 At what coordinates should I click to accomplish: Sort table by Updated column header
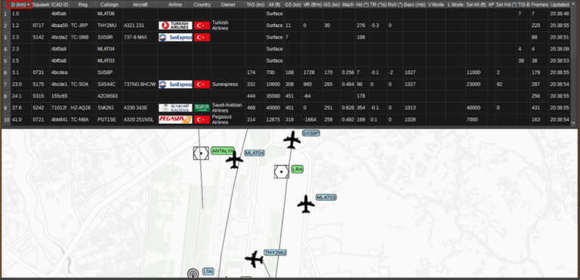(560, 5)
